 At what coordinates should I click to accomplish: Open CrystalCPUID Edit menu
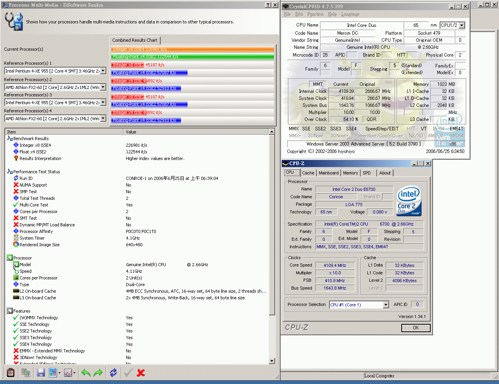299,14
